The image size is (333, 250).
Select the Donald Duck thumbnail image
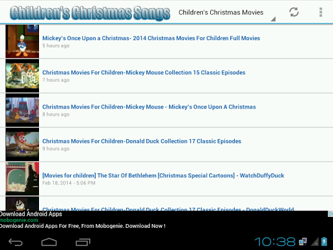[x=22, y=42]
